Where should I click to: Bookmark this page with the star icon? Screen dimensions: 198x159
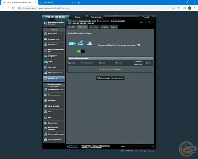(x=179, y=8)
